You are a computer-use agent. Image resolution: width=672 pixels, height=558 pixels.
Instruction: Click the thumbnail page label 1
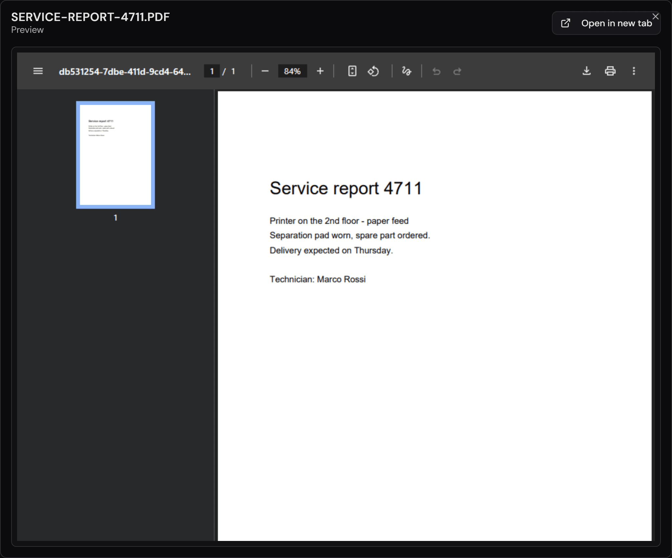tap(115, 218)
